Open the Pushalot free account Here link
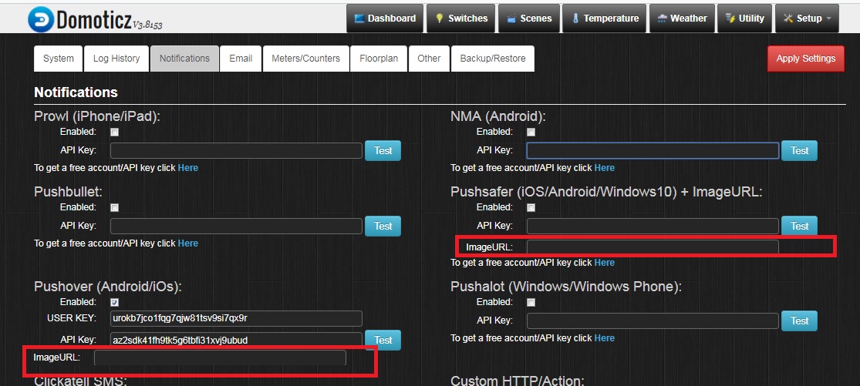Image resolution: width=860 pixels, height=386 pixels. pyautogui.click(x=605, y=337)
